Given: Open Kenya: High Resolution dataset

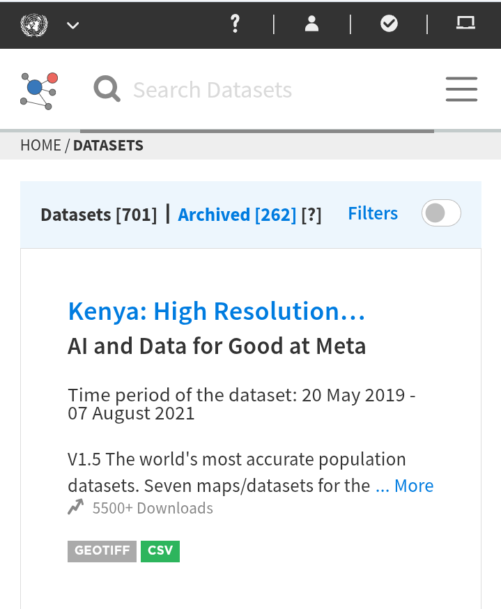Looking at the screenshot, I should click(x=216, y=311).
